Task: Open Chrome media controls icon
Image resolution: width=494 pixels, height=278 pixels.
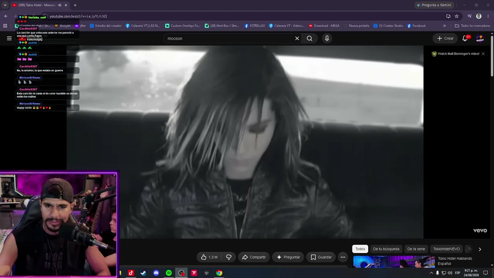Action: [x=470, y=16]
